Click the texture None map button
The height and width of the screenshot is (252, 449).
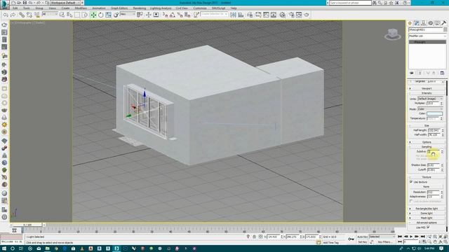426,187
